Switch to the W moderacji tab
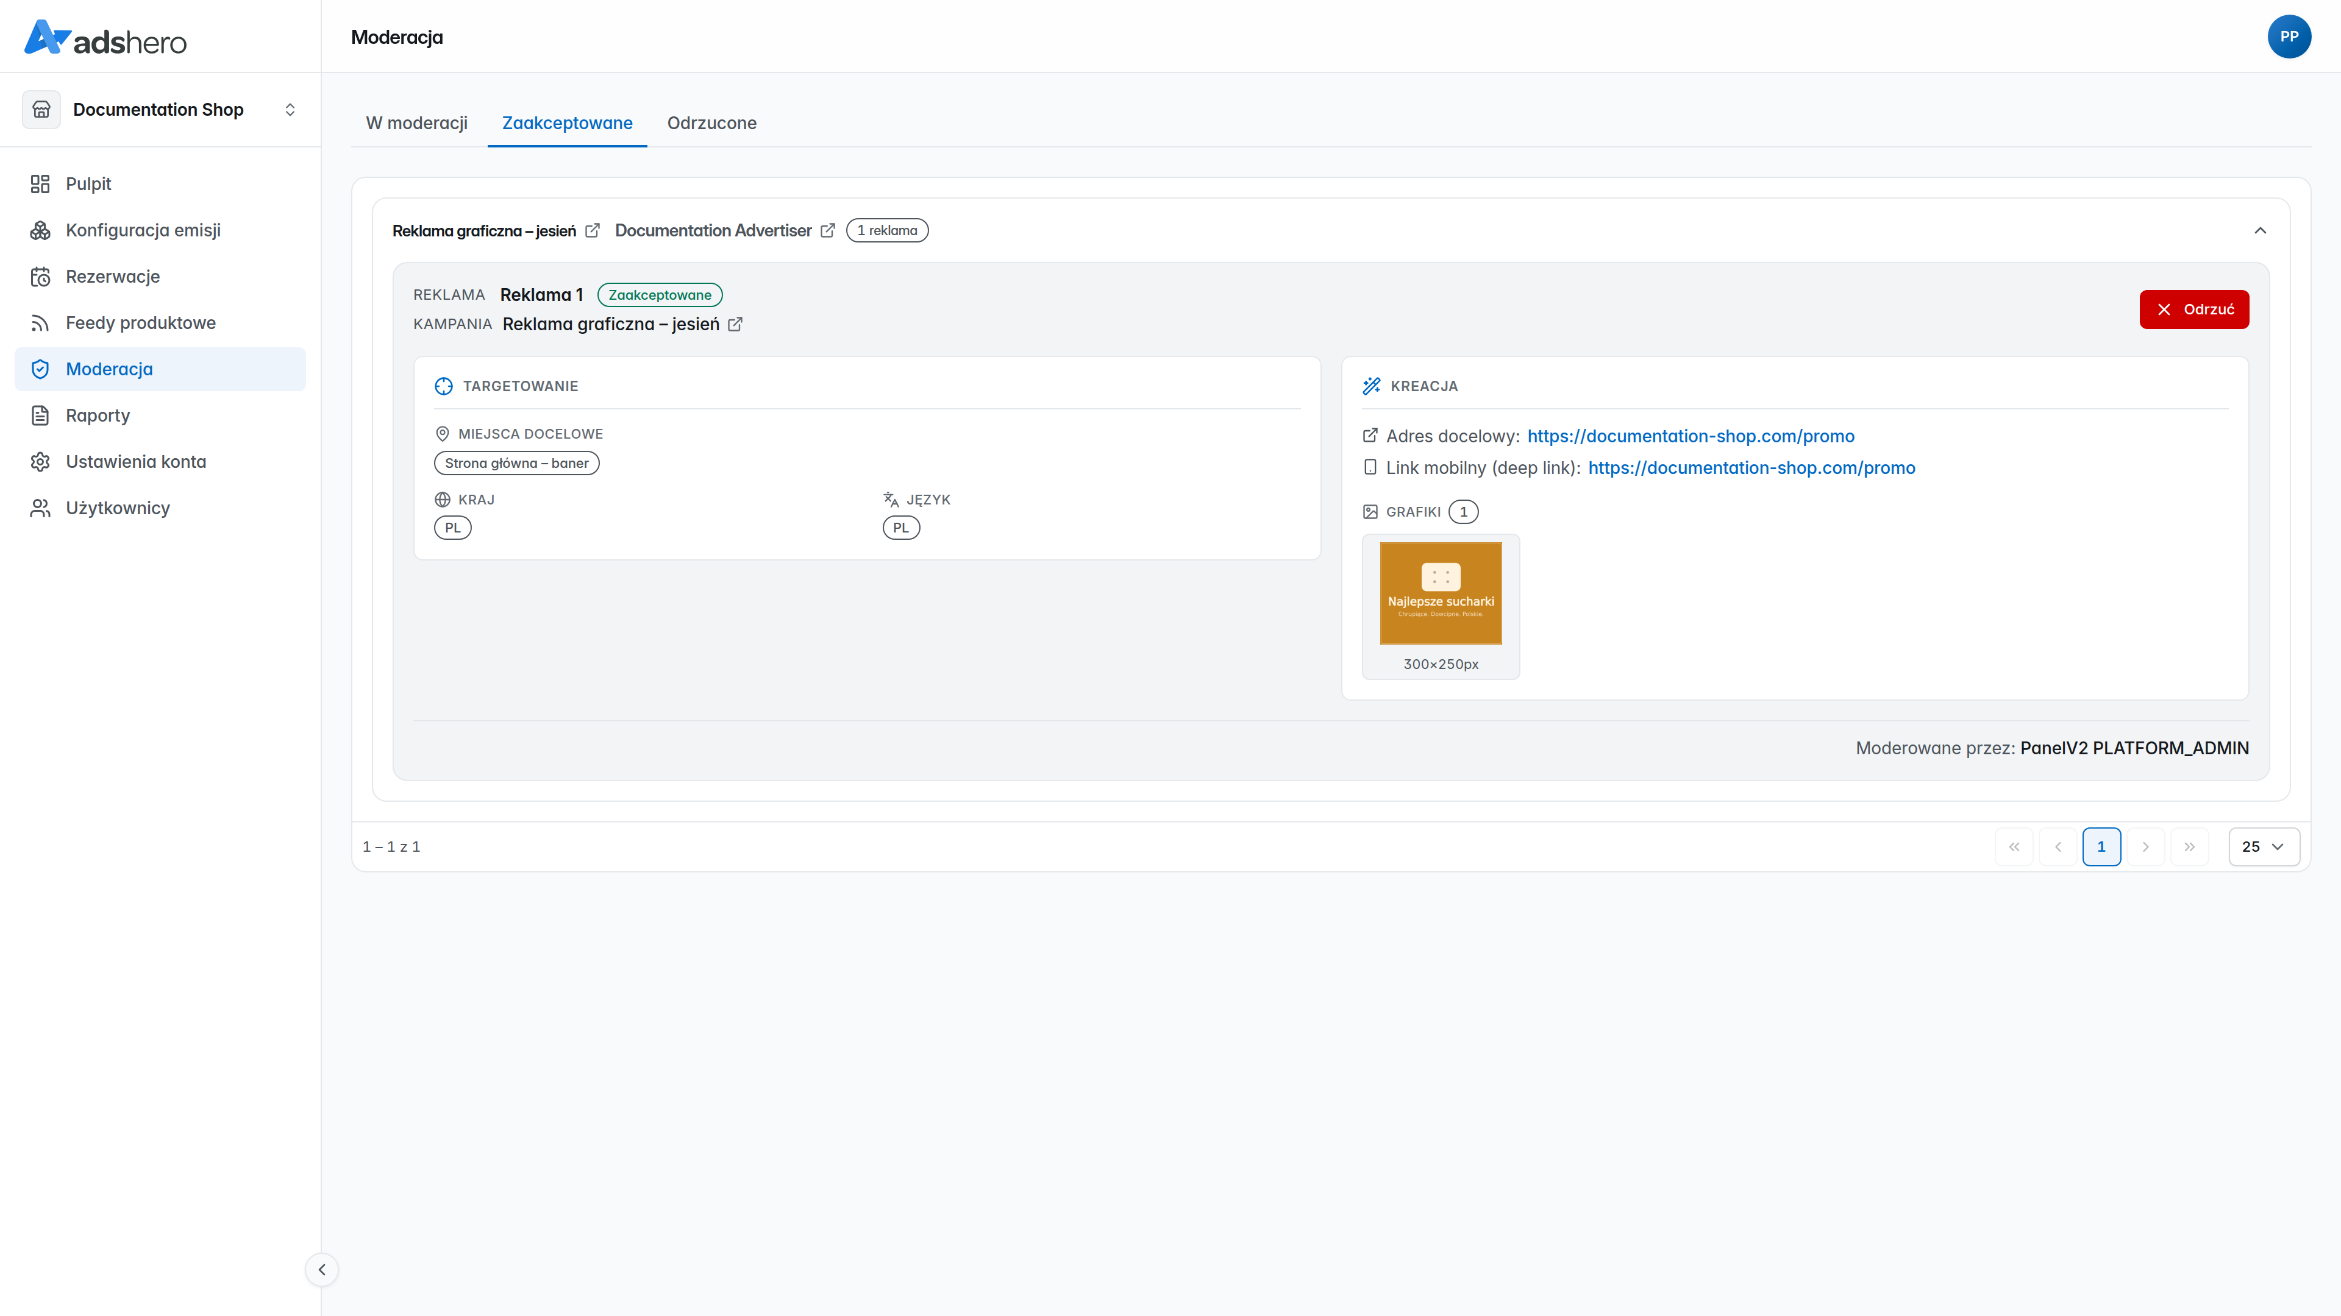This screenshot has height=1316, width=2341. click(416, 122)
